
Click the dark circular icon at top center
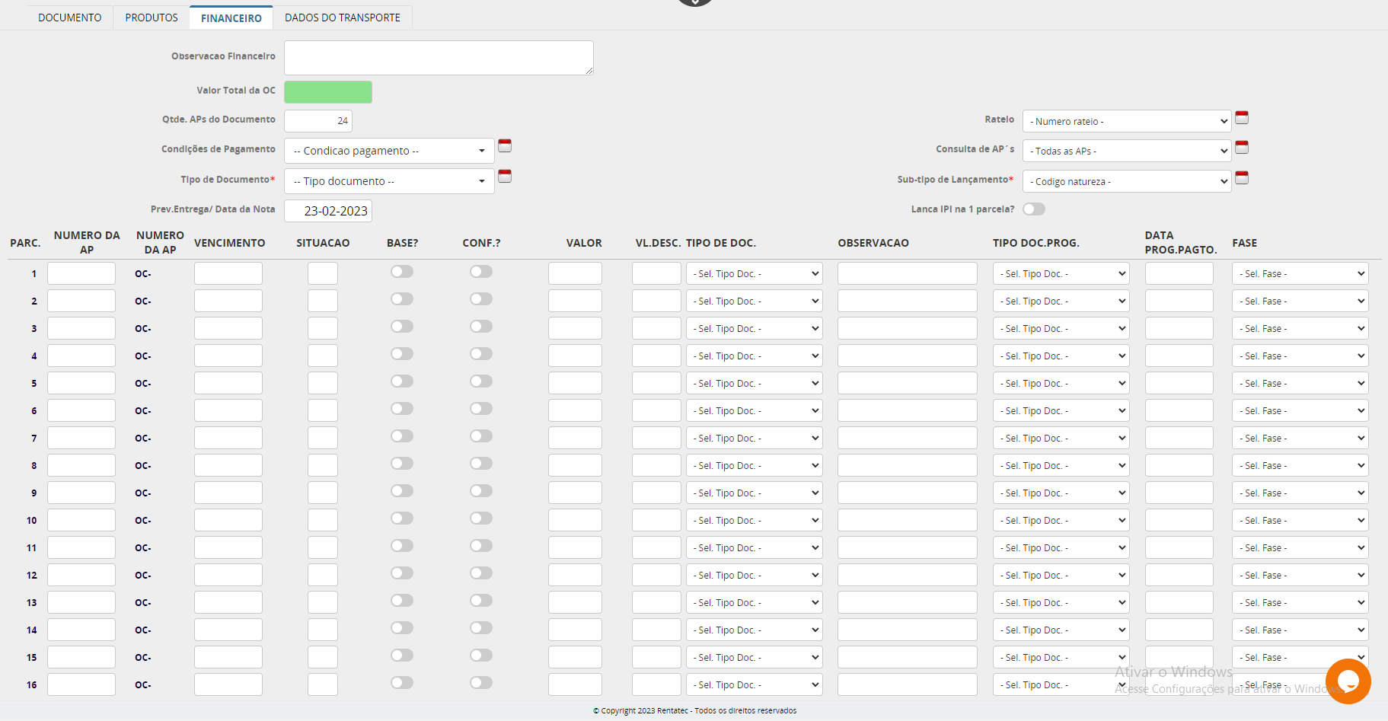tap(694, 2)
